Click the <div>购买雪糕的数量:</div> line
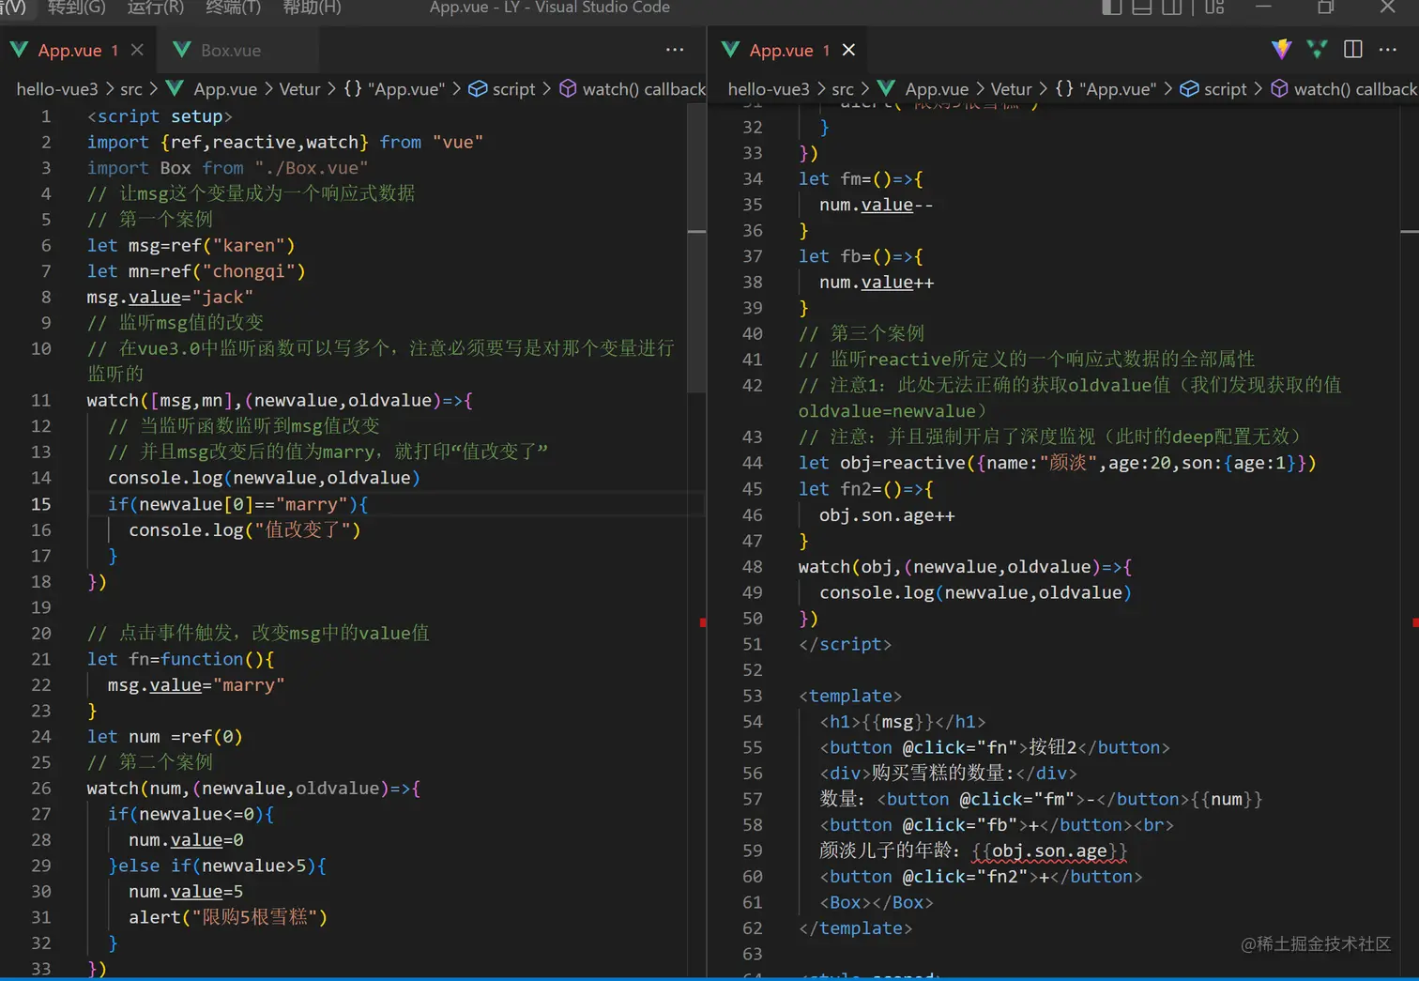 point(948,774)
